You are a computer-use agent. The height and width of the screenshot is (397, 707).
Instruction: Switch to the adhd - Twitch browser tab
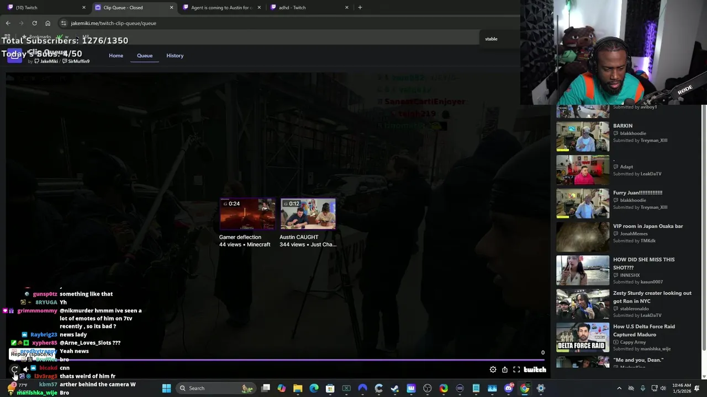point(308,7)
